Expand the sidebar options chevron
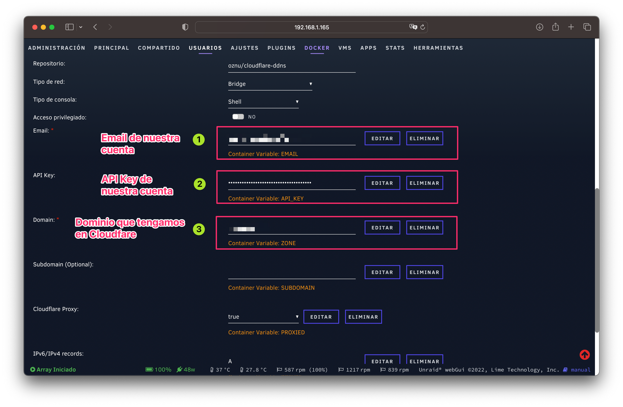 click(81, 27)
